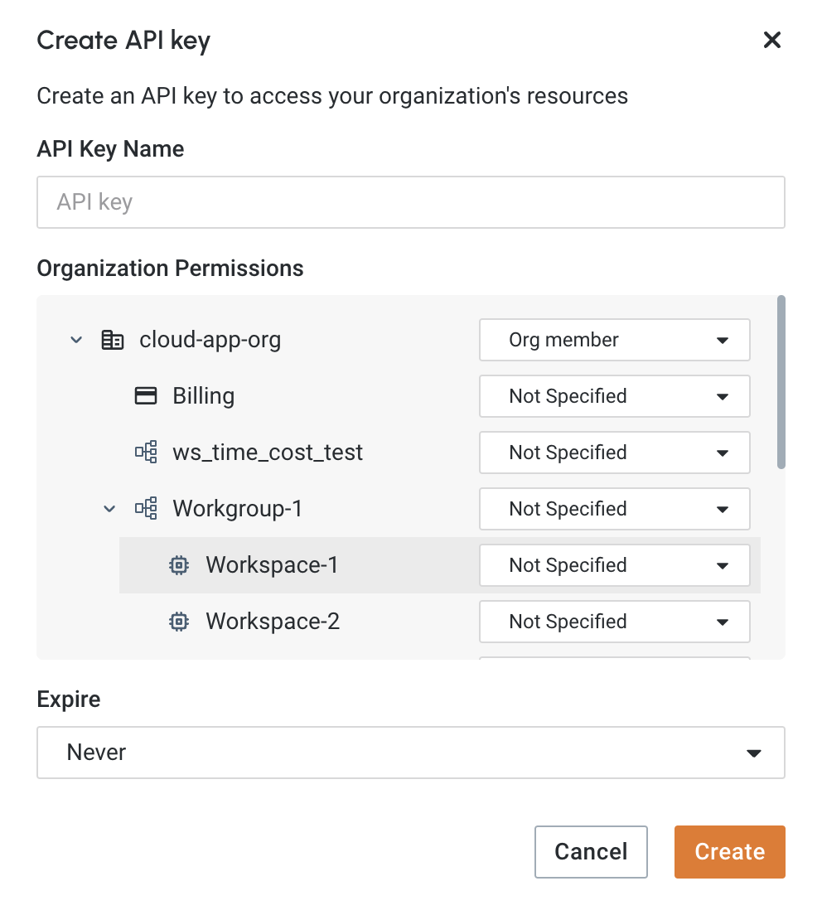Close the Create API key dialog

pos(771,40)
